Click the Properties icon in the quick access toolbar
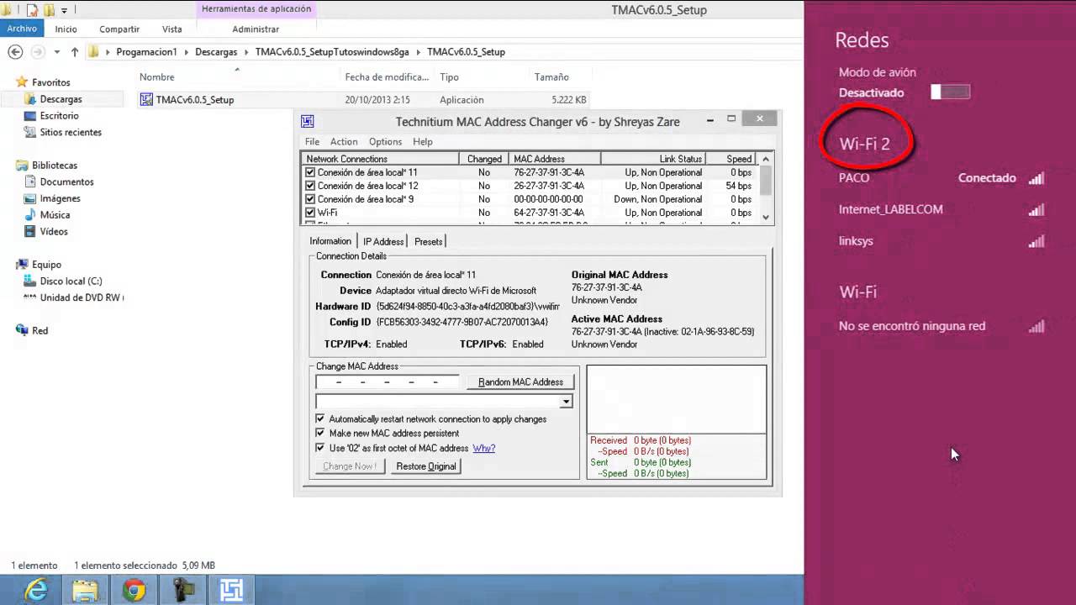This screenshot has width=1076, height=605. pyautogui.click(x=31, y=10)
